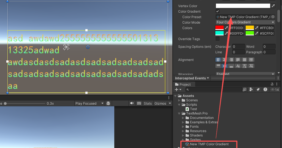
Task: Click the red gradient color swatch
Action: (x=219, y=28)
